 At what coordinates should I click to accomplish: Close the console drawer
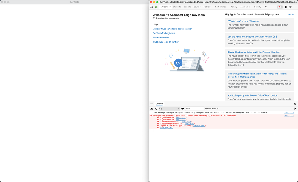point(295,104)
